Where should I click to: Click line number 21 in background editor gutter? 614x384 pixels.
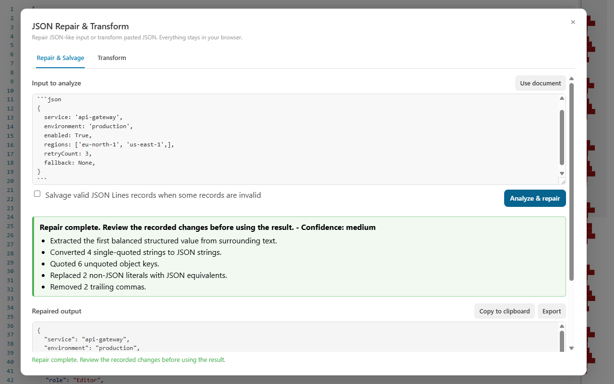[x=10, y=190]
